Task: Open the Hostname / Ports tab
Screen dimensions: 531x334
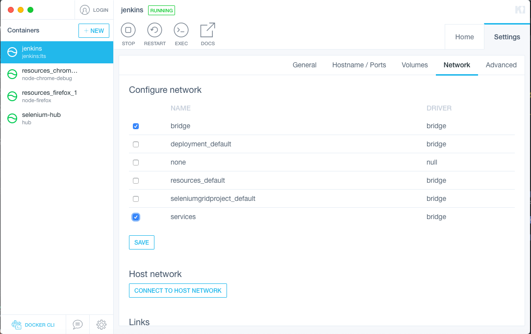Action: (x=359, y=64)
